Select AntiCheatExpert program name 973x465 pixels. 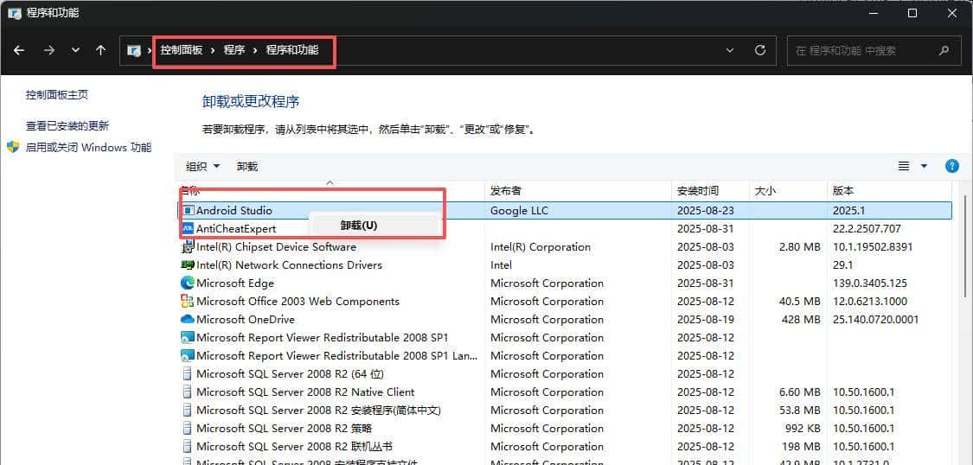(x=236, y=229)
